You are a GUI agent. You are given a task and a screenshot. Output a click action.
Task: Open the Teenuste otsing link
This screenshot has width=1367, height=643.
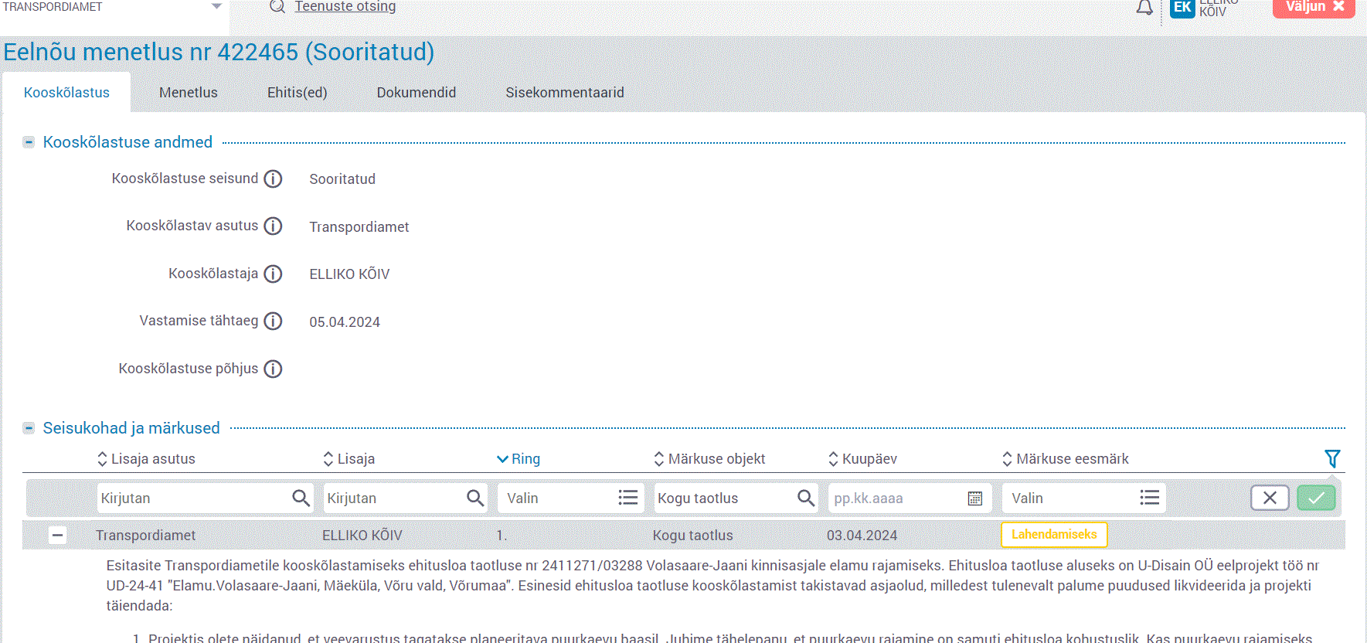pyautogui.click(x=345, y=7)
